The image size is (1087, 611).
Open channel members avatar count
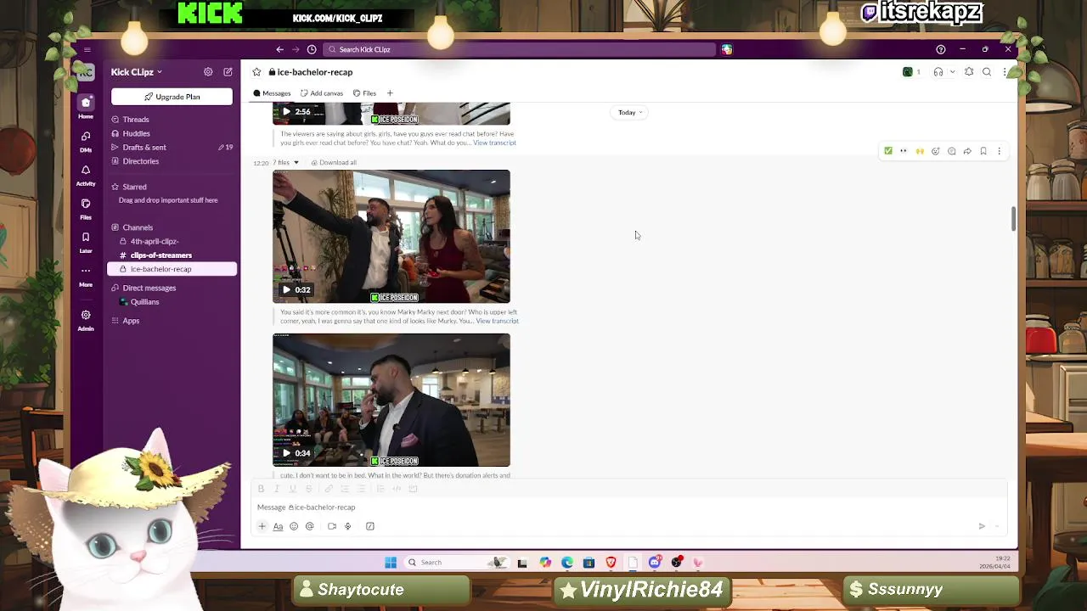point(912,72)
